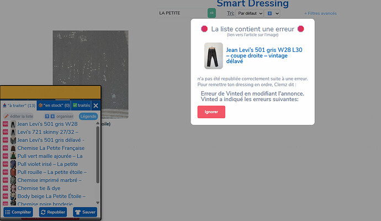Click the orange header bar of the list panel

51,93
